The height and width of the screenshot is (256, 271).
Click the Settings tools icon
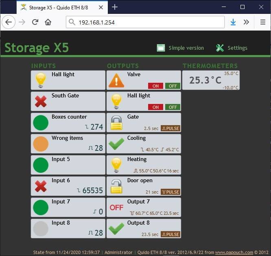(220, 48)
